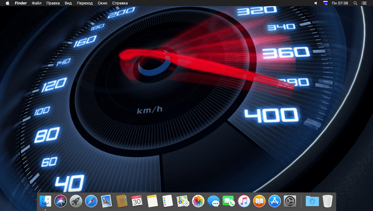The height and width of the screenshot is (211, 373).
Task: Open the Apple menu
Action: [x=7, y=3]
